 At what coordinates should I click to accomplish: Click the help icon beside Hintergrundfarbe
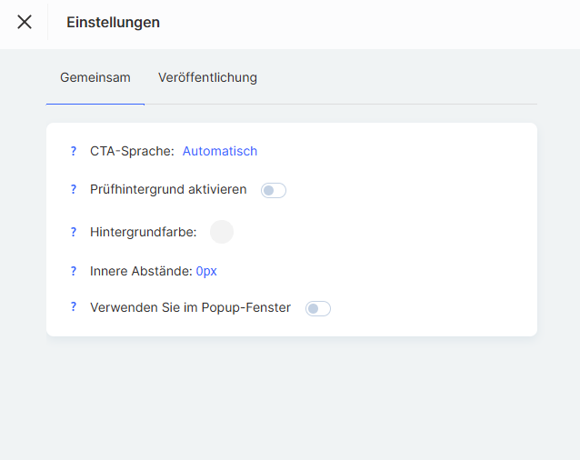tap(74, 232)
